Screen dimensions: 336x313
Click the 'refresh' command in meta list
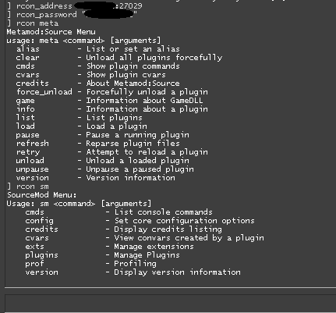tap(33, 144)
